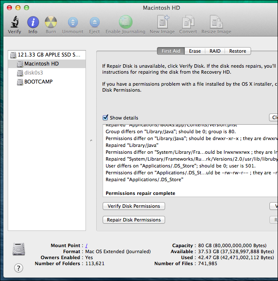Click the Resize Image toolbar icon
Screen dimensions: 278x281
tap(216, 22)
